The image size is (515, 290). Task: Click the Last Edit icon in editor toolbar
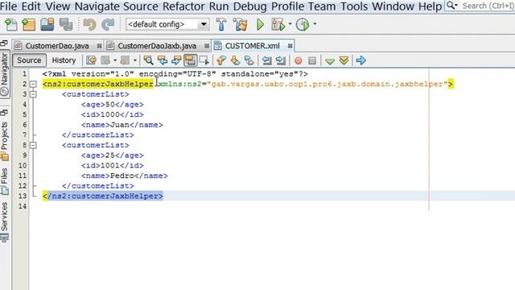click(x=91, y=60)
